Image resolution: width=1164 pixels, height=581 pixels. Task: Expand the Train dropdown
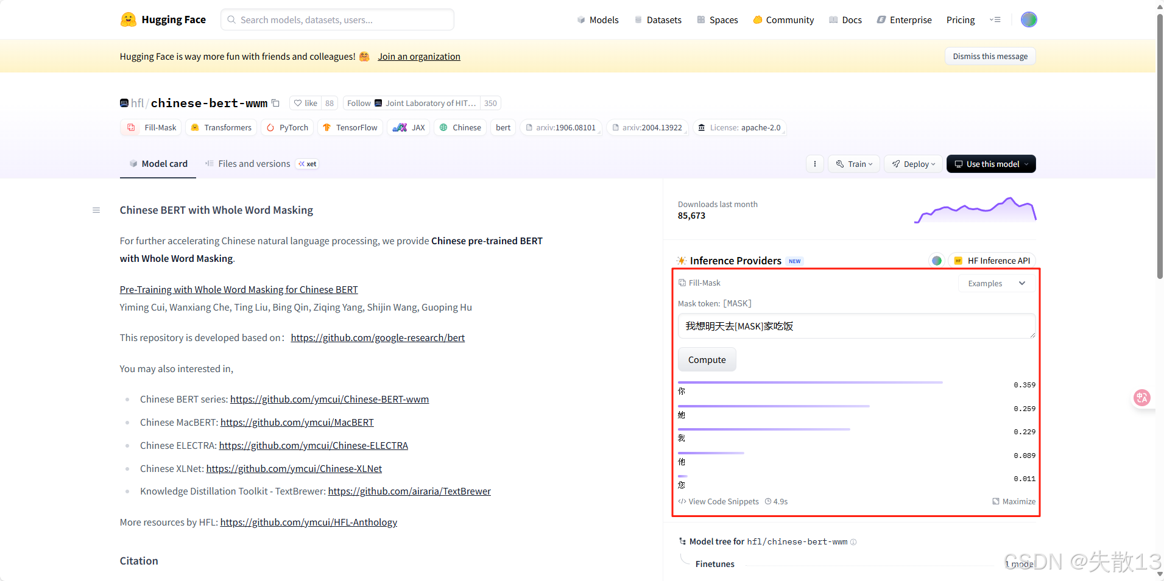854,164
